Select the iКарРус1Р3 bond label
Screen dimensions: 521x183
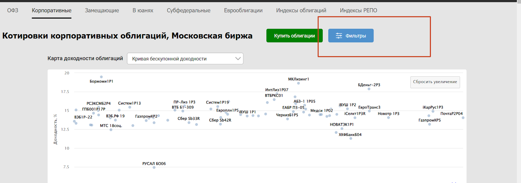coord(433,107)
